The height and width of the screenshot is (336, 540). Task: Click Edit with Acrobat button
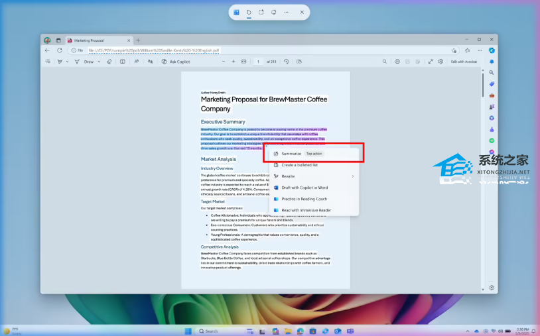464,62
